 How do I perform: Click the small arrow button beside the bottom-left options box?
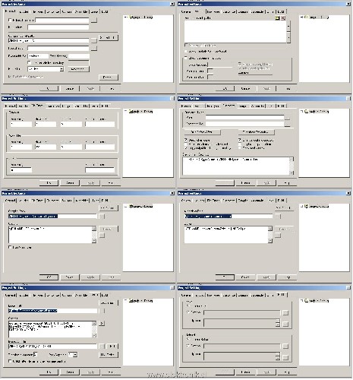[102, 323]
